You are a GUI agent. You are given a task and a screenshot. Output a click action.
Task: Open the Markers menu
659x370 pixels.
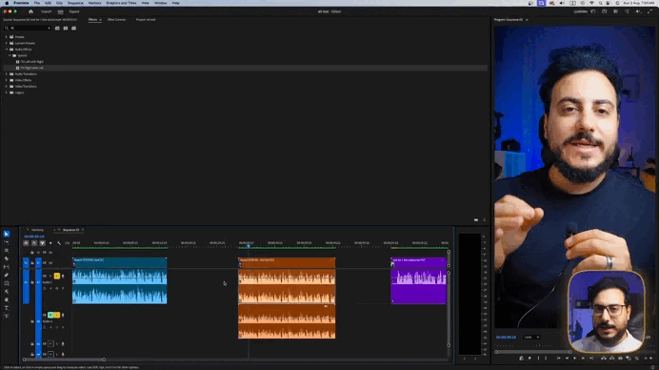(94, 3)
